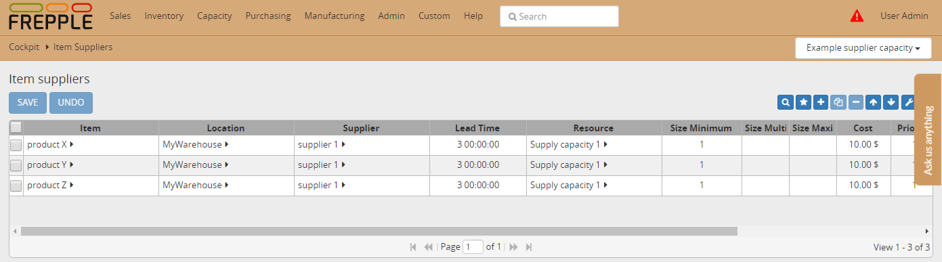Click lead time 3 00:00:00 in product Z row

pyautogui.click(x=478, y=185)
